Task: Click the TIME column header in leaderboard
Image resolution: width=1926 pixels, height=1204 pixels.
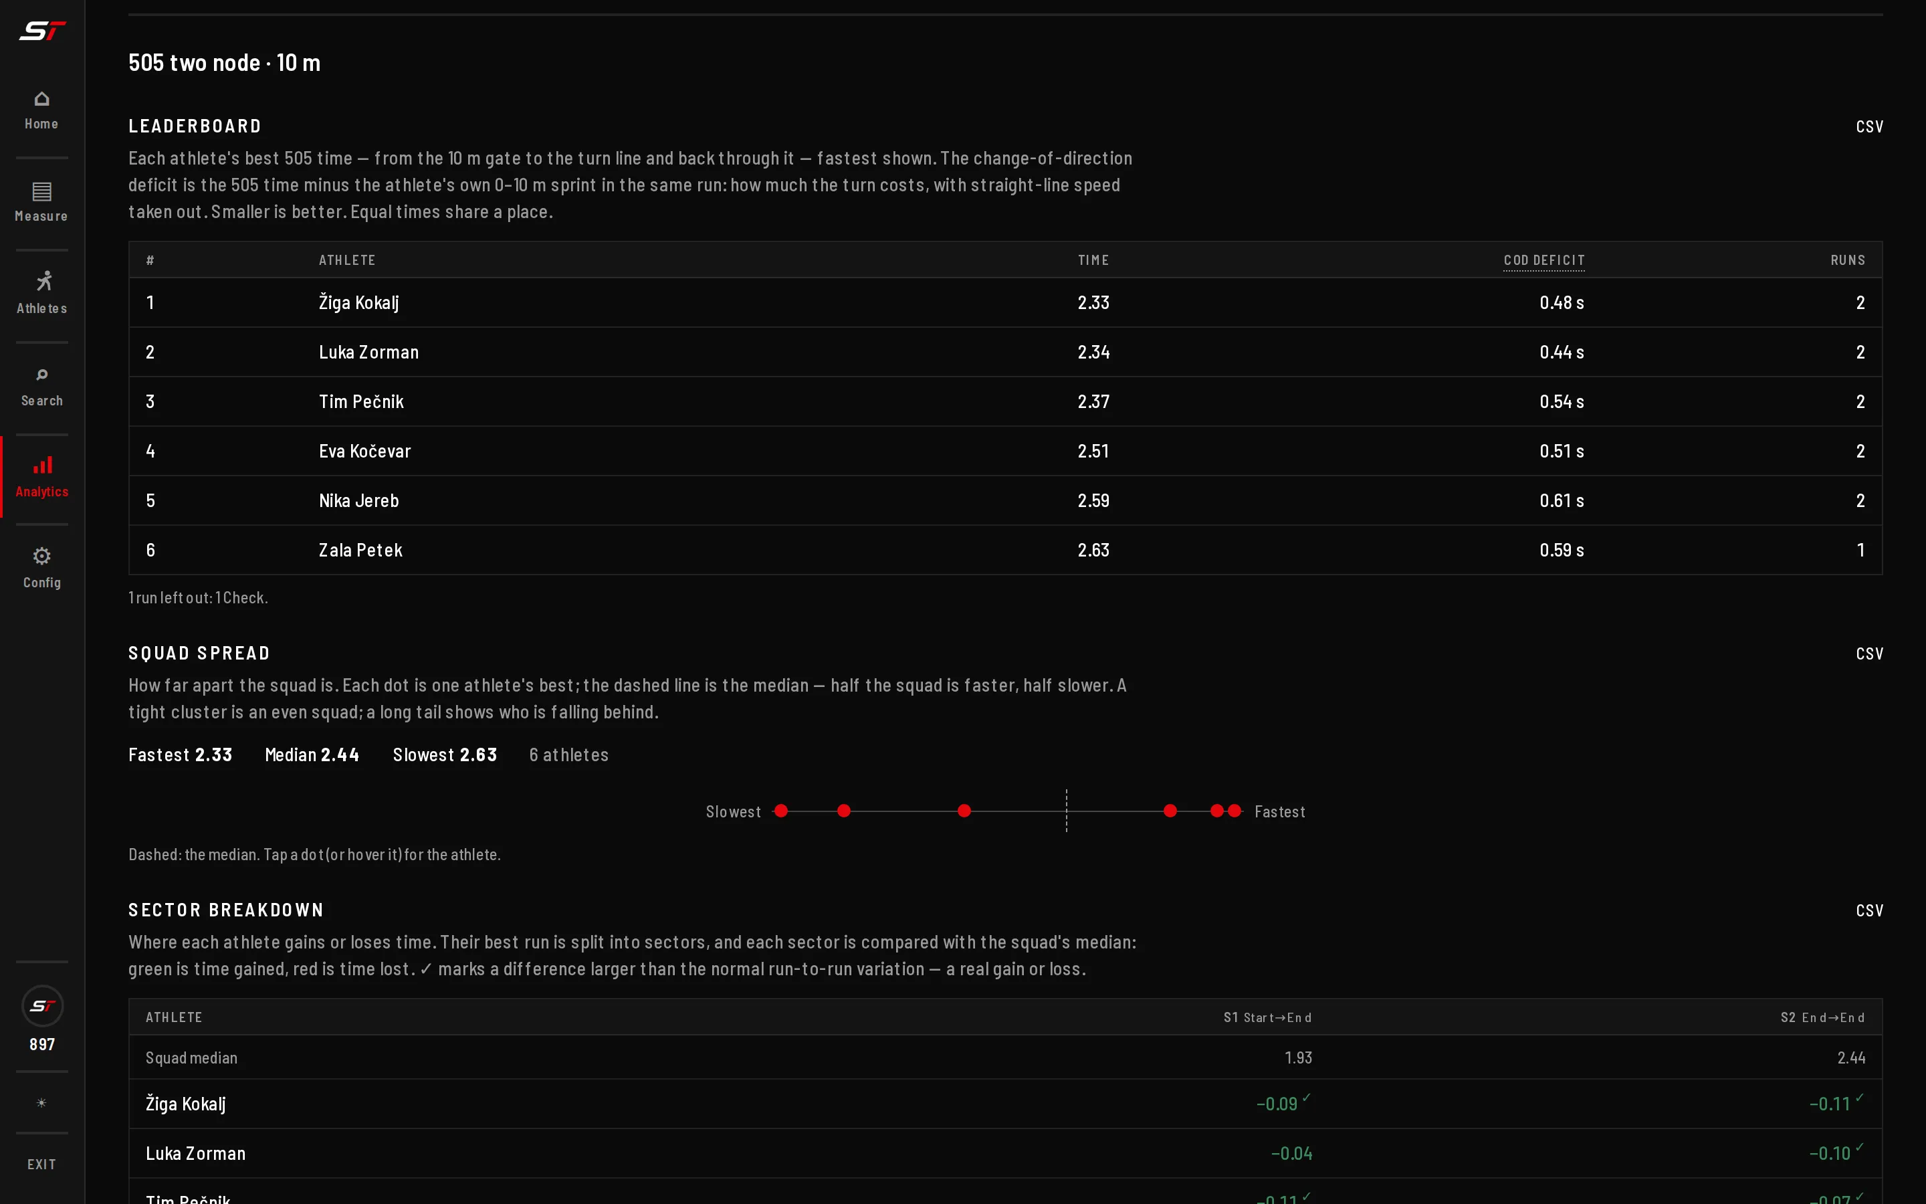Action: tap(1093, 260)
